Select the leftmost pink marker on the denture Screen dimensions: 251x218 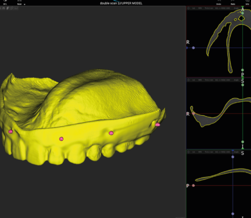[x=10, y=132]
